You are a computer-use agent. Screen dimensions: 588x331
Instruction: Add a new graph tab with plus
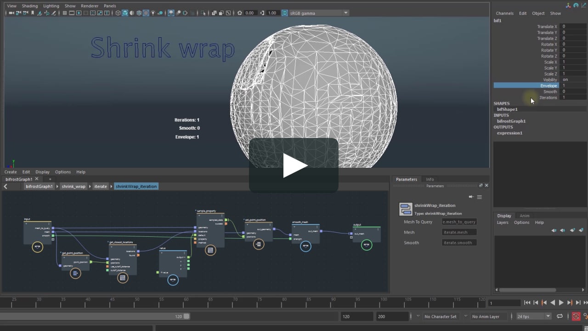click(50, 179)
